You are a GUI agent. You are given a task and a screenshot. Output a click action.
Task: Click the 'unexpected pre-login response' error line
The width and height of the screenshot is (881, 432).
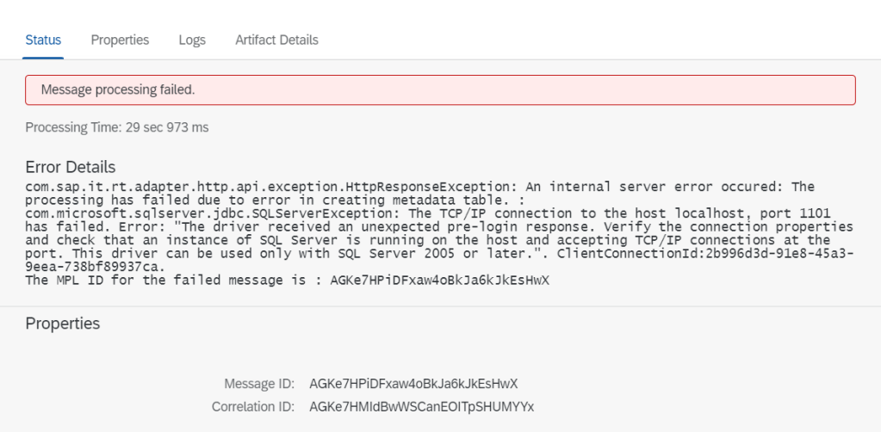coord(344,227)
